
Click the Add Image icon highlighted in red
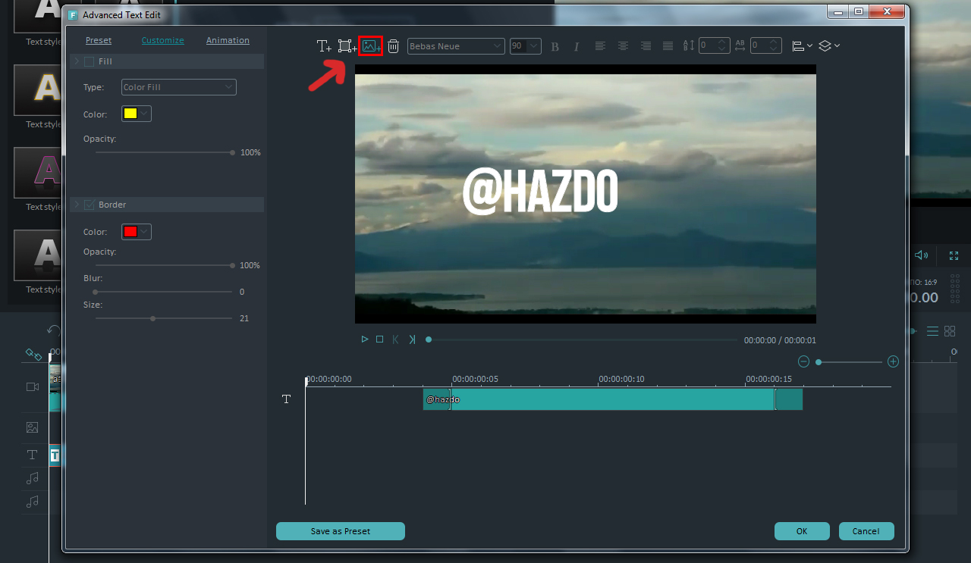pyautogui.click(x=370, y=46)
